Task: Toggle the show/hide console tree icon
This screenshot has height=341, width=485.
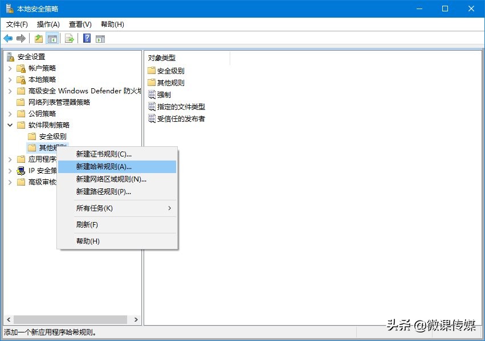Action: coord(52,39)
